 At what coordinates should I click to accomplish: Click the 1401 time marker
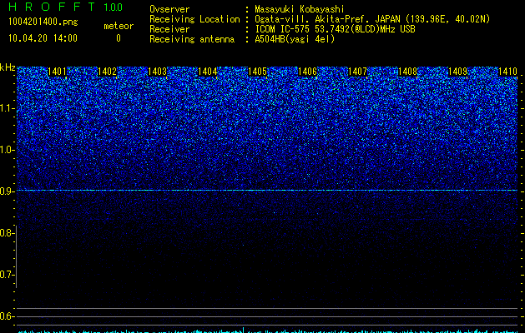[57, 72]
